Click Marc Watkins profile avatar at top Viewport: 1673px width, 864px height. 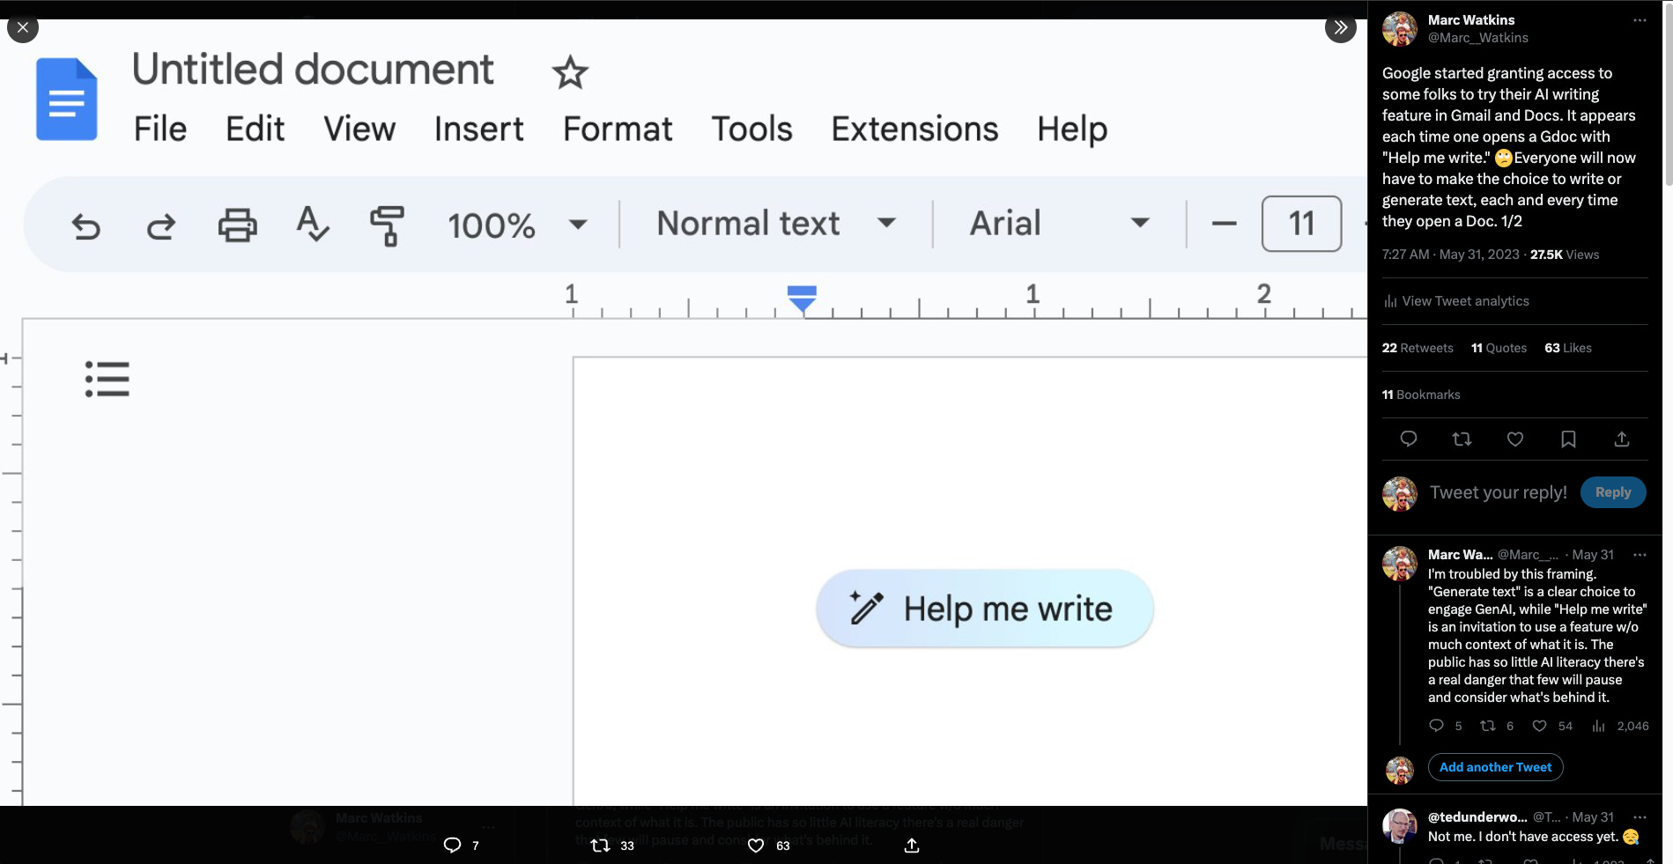[x=1400, y=28]
